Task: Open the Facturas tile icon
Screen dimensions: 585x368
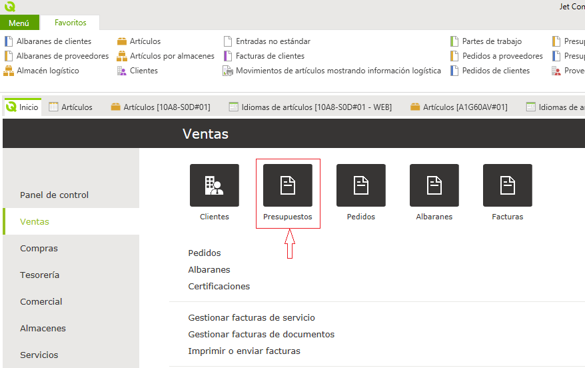Action: coord(508,185)
